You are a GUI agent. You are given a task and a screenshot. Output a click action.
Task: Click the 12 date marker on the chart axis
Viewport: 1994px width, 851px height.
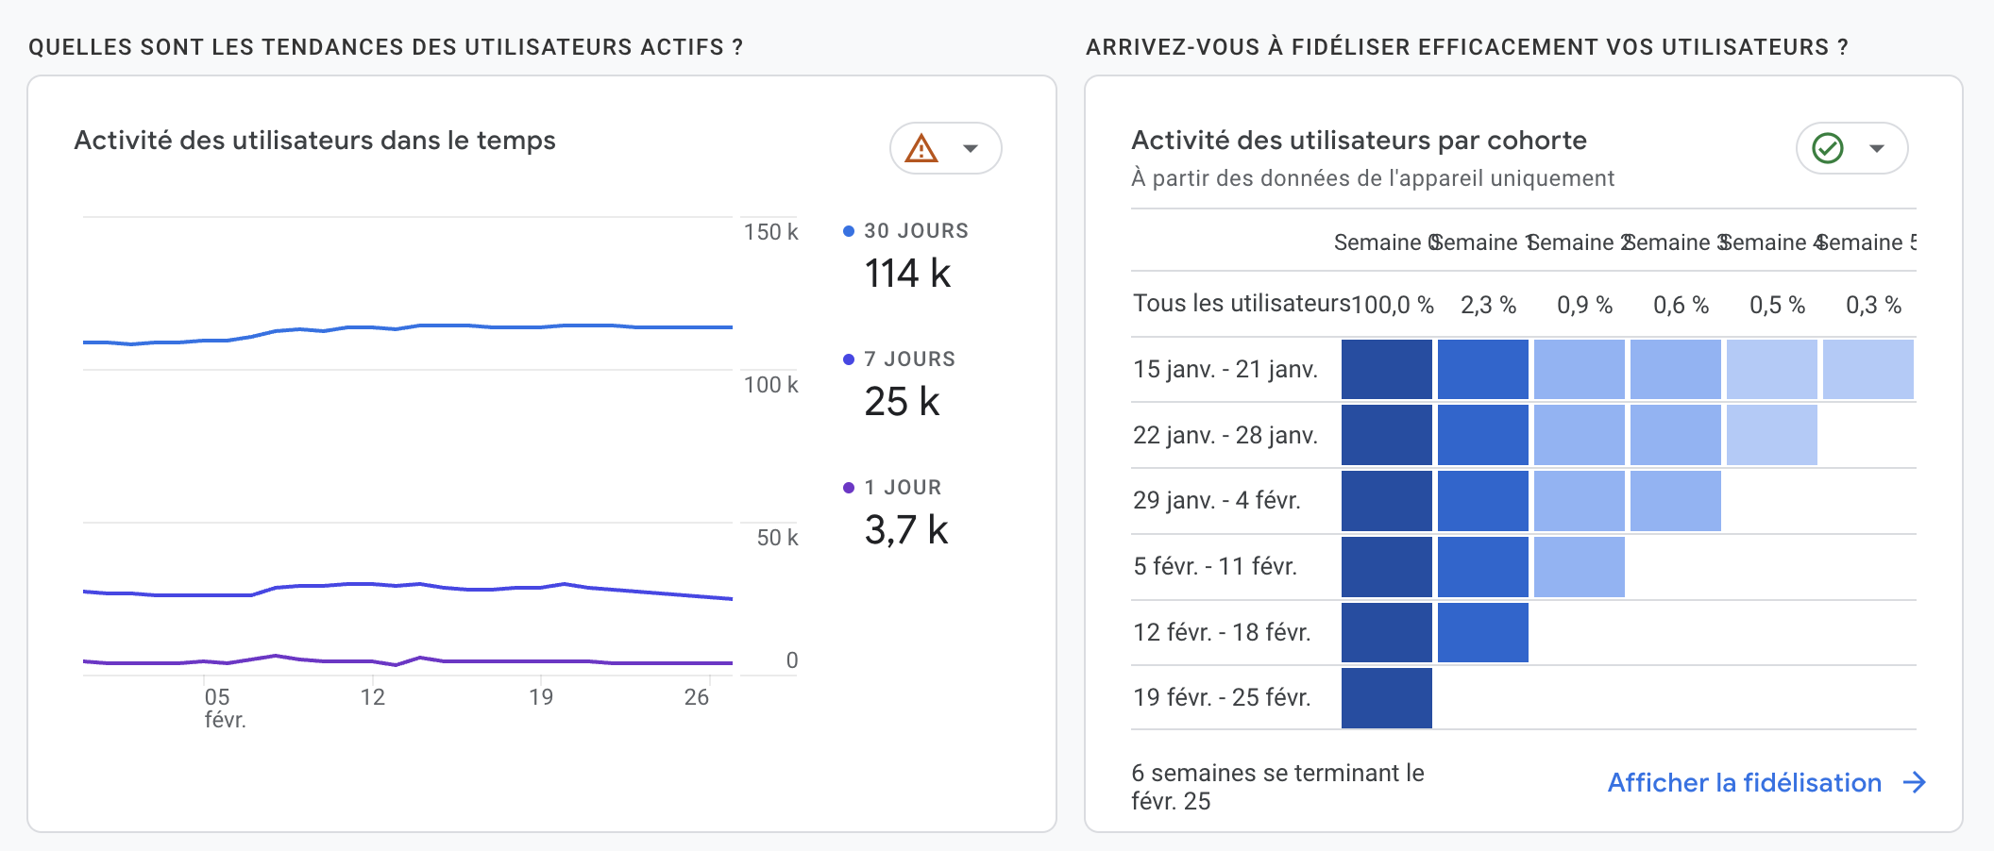click(x=373, y=697)
